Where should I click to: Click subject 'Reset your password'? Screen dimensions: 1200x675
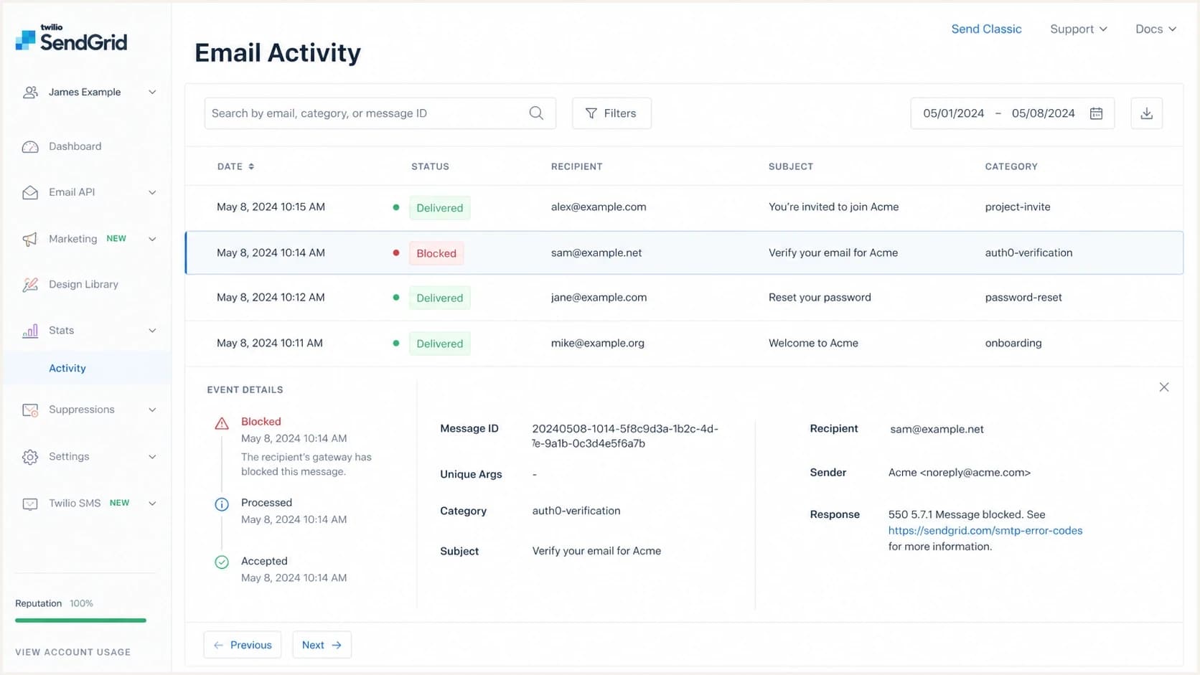pos(820,298)
